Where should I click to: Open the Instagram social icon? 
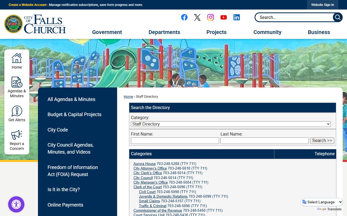point(211,17)
